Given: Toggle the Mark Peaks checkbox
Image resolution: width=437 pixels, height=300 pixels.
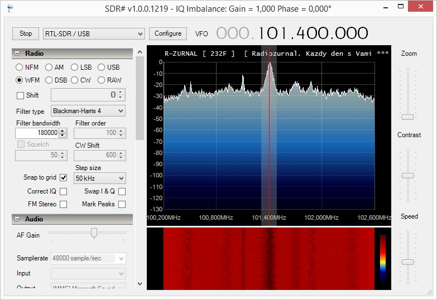Looking at the screenshot, I should click(x=122, y=204).
